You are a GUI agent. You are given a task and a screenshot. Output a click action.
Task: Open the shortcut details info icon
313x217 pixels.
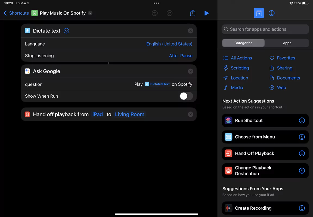(271, 13)
